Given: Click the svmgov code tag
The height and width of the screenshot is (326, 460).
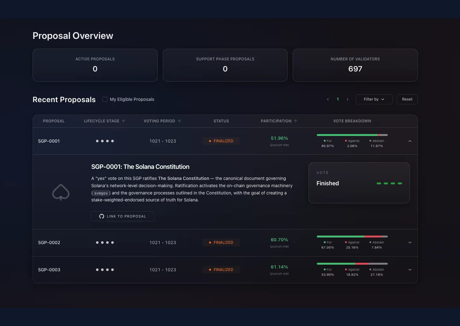Looking at the screenshot, I should [x=101, y=193].
